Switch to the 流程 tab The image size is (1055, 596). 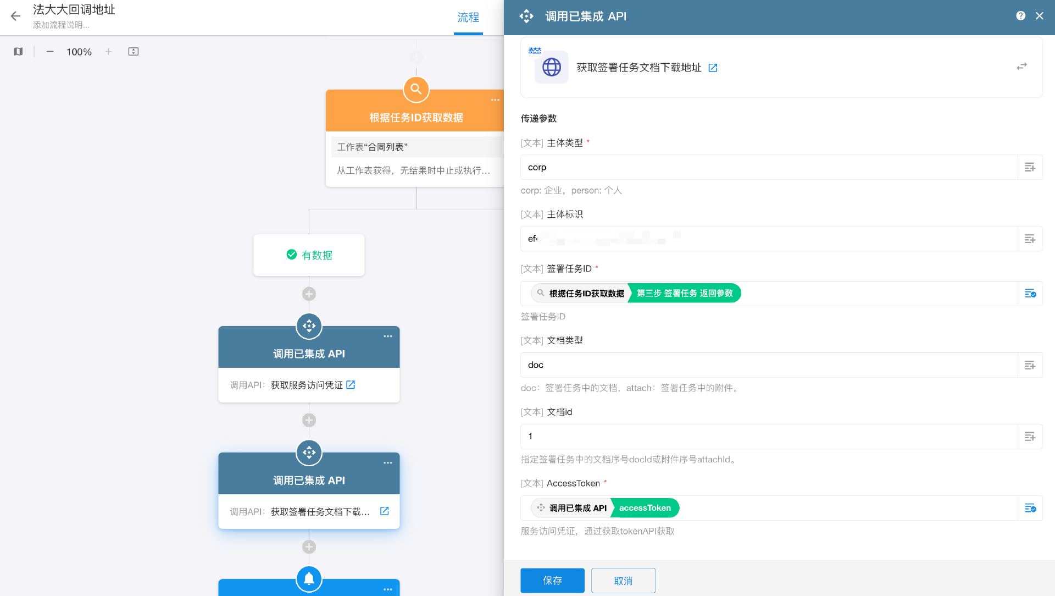coord(468,18)
